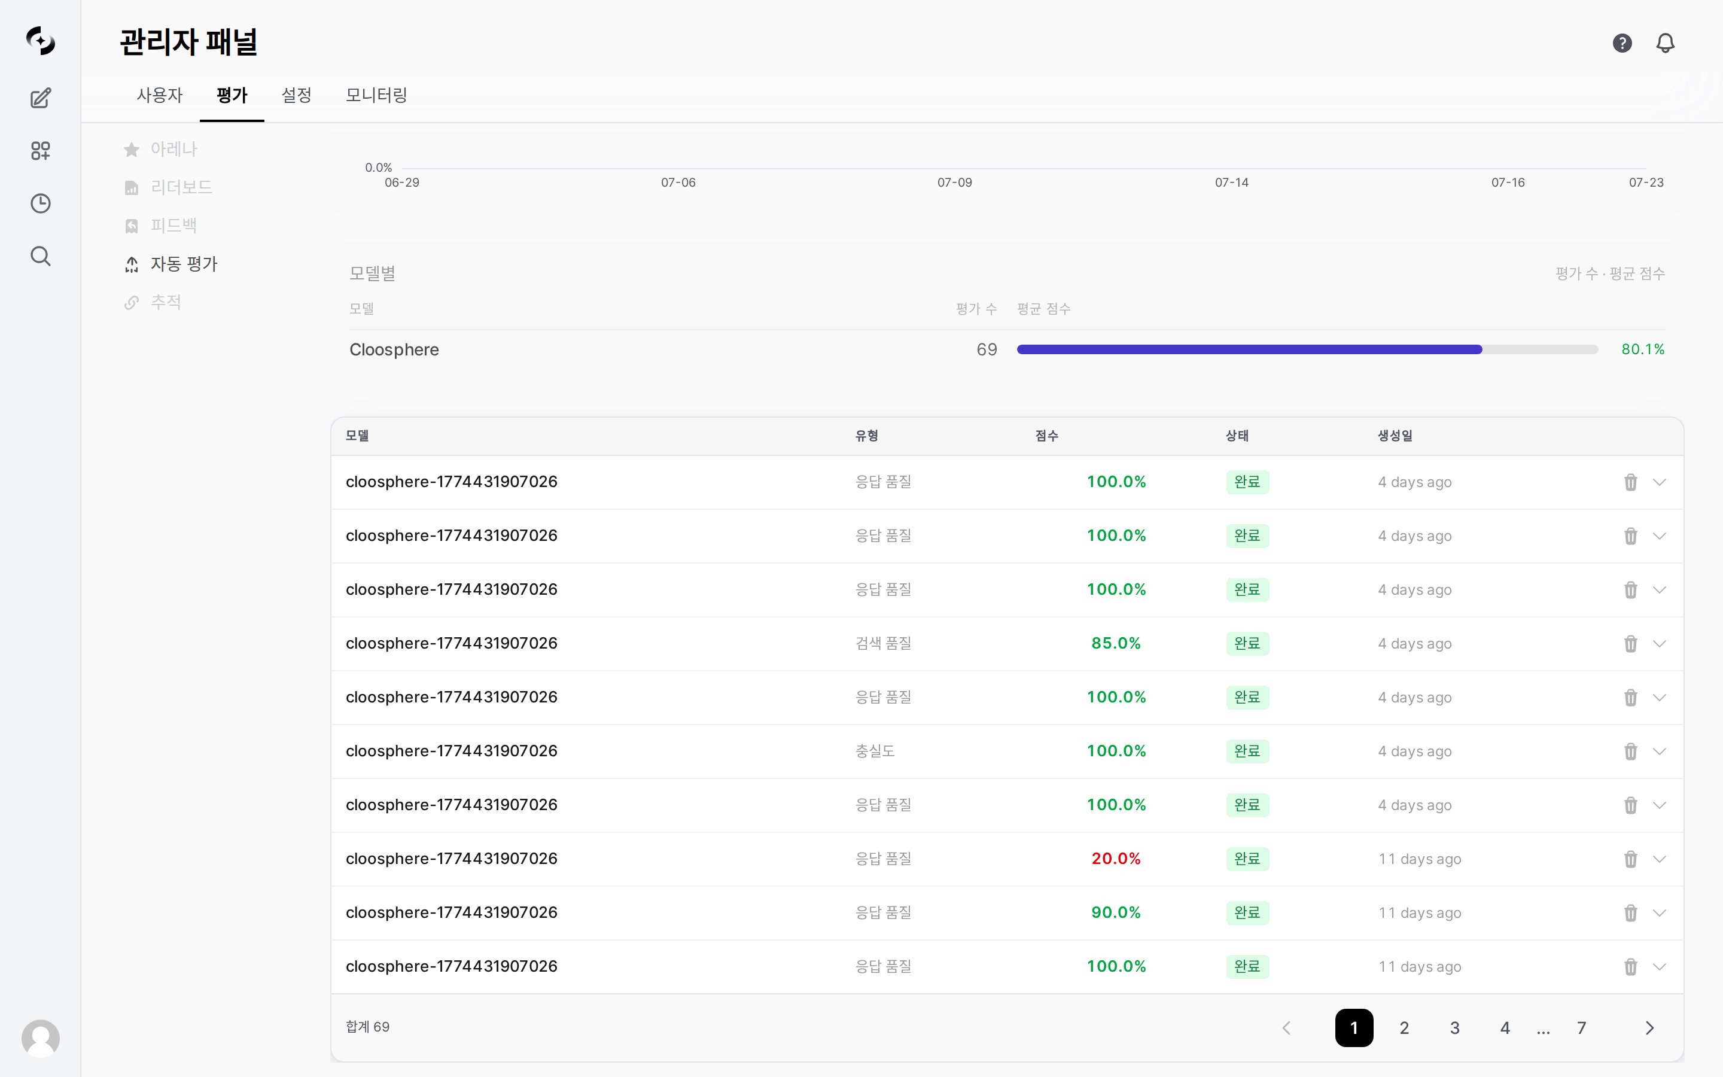The image size is (1723, 1077).
Task: Expand the 90.0% score row details
Action: (x=1660, y=912)
